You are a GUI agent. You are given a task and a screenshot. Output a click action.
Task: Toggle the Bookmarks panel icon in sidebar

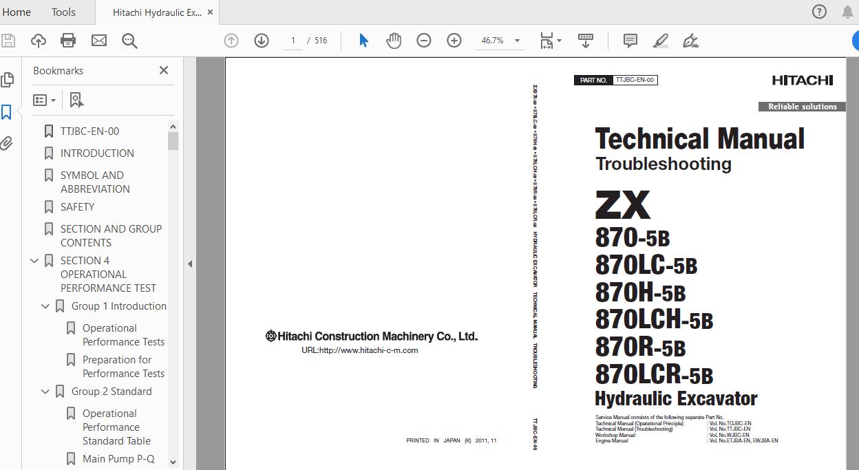tap(7, 112)
